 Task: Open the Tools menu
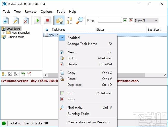[61, 11]
